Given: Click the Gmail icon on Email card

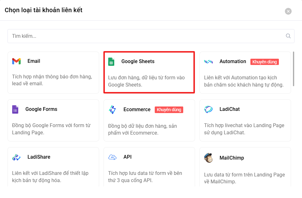Looking at the screenshot, I should 16,61.
